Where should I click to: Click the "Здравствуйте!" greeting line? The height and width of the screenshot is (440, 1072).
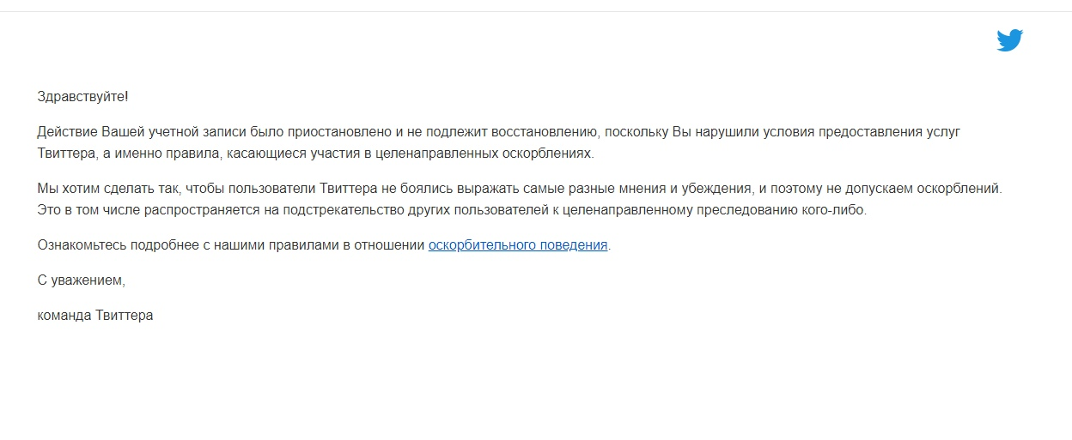click(82, 97)
